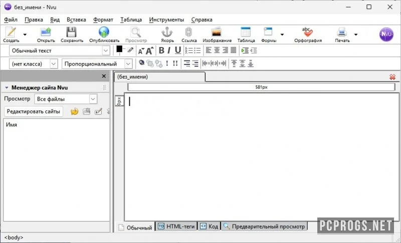The width and height of the screenshot is (401, 243).
Task: Click the Редактировать сайты button
Action: [x=33, y=111]
